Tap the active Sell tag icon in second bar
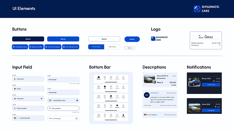The image size is (234, 132). (105, 87)
